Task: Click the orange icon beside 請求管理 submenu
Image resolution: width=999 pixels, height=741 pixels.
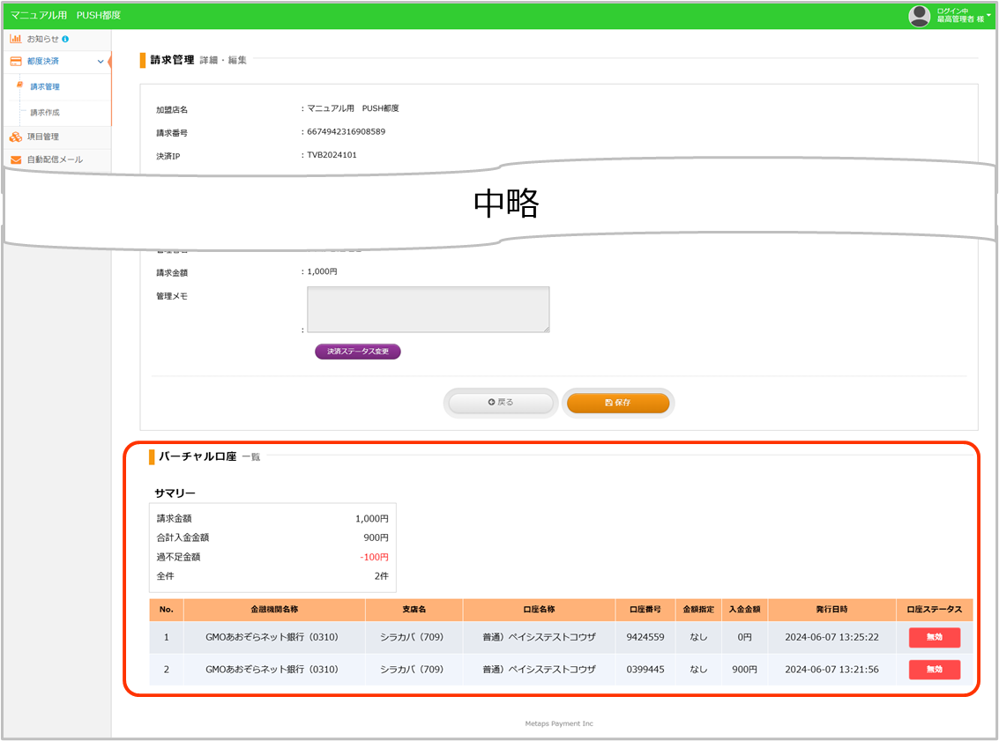Action: coord(19,85)
